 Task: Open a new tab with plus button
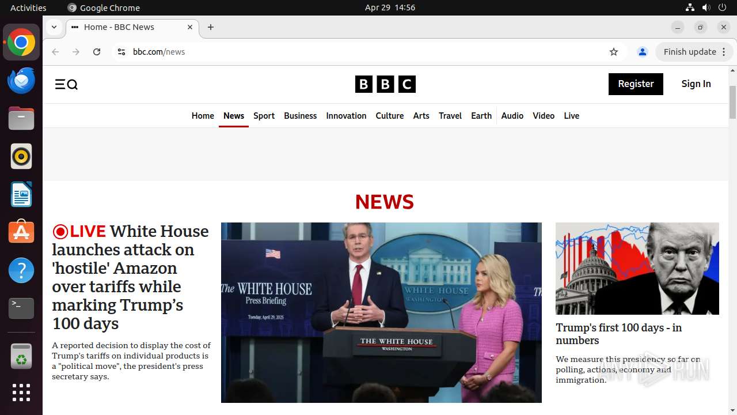coord(211,27)
